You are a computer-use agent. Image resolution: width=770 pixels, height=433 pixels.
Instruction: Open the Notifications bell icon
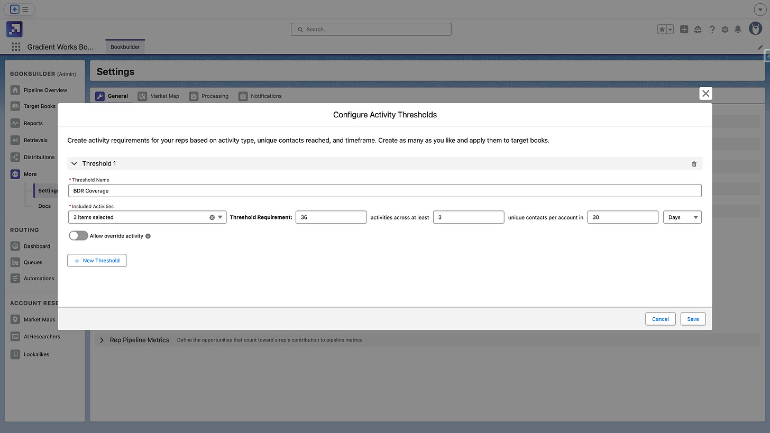point(738,30)
